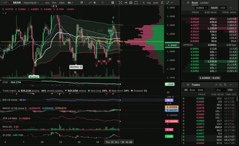Screen dimensions: 239x146
Task: Filter trades to All
Action: (x=186, y=90)
